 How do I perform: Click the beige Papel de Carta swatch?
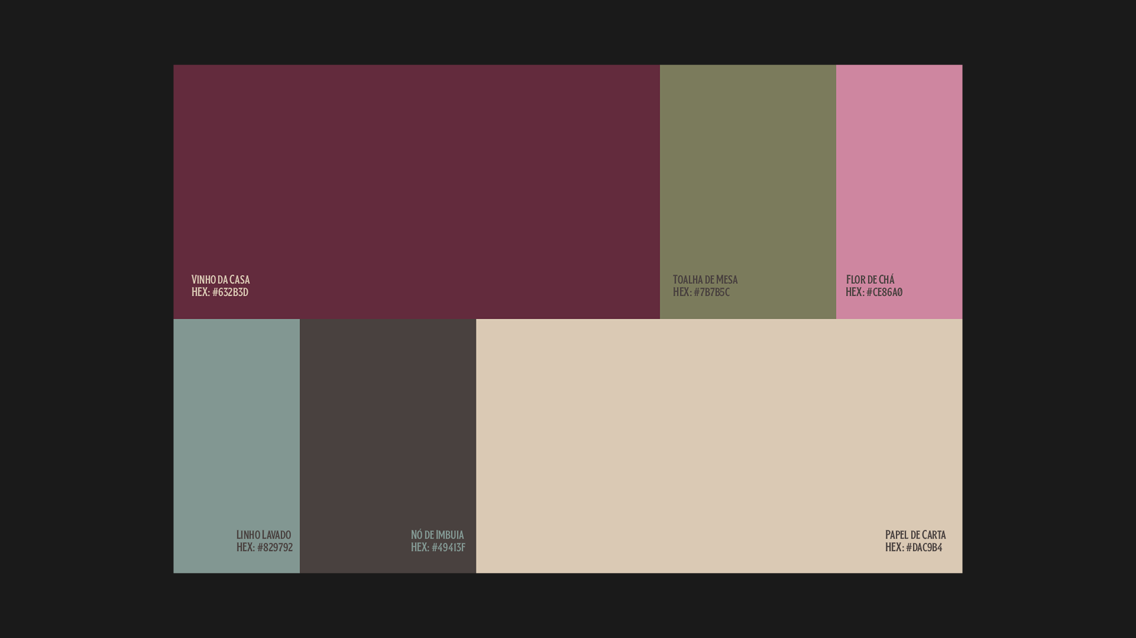point(719,446)
